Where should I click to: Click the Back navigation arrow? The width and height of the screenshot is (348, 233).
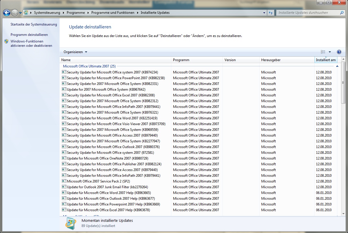point(7,13)
